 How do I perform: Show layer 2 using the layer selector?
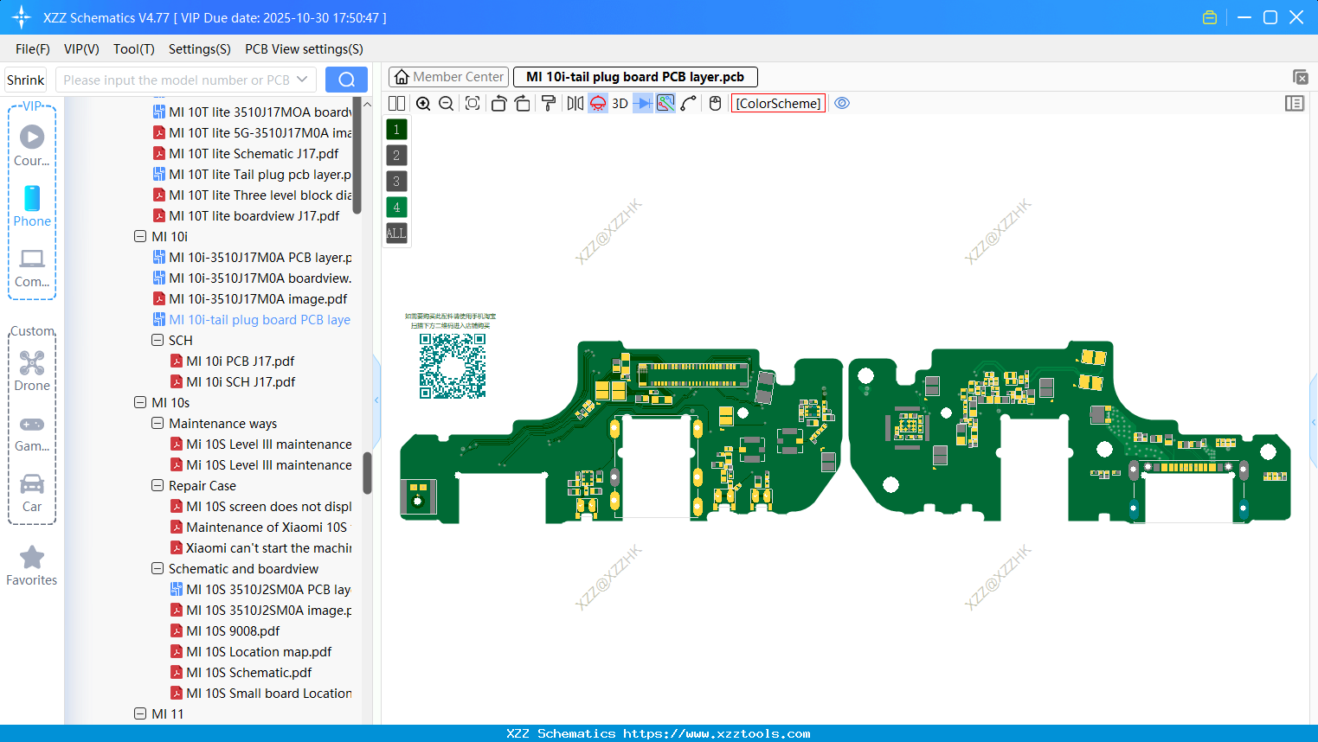tap(395, 155)
